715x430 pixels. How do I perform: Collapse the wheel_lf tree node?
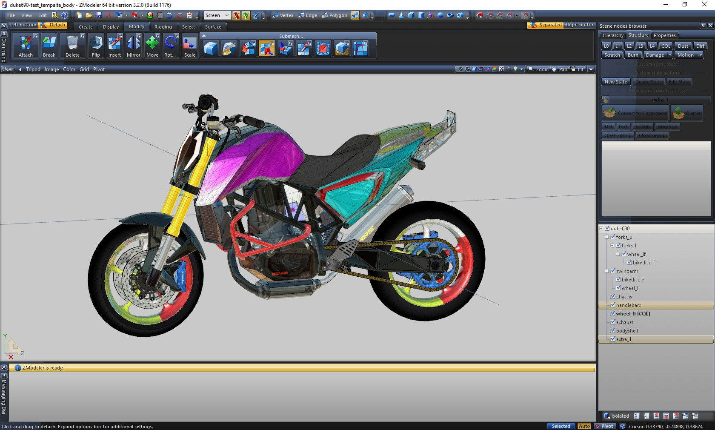click(618, 254)
